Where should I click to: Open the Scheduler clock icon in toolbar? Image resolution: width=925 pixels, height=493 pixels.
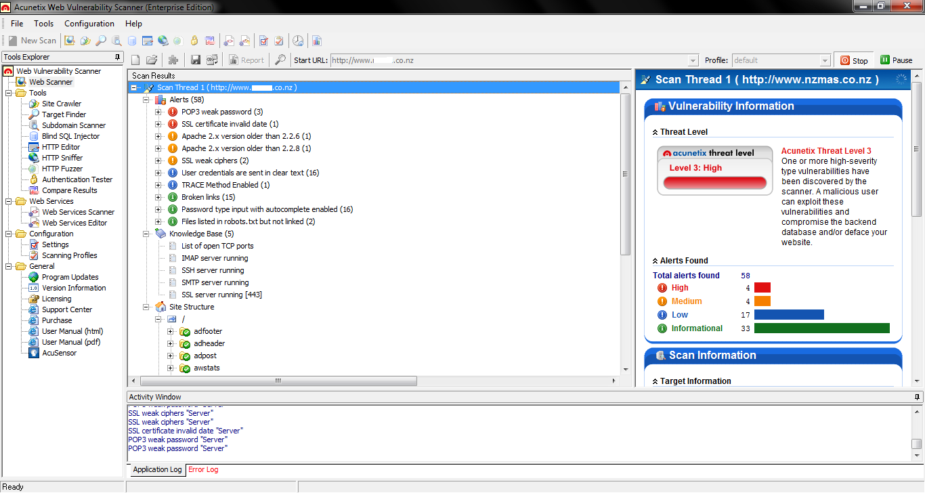pyautogui.click(x=298, y=41)
